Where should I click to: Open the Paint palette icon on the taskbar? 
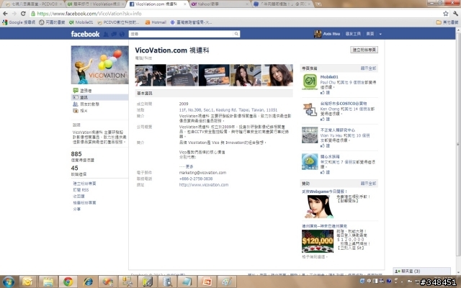[x=227, y=282]
